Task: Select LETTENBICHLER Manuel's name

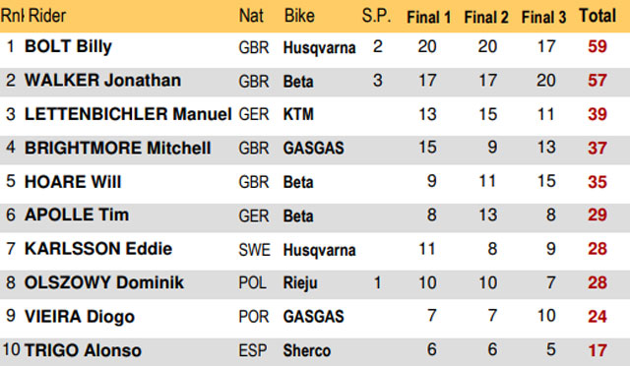Action: click(x=128, y=114)
